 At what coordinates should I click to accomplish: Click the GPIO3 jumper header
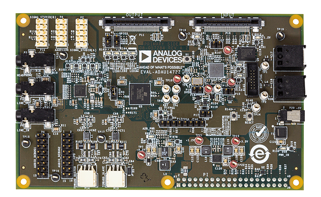[x=117, y=42]
